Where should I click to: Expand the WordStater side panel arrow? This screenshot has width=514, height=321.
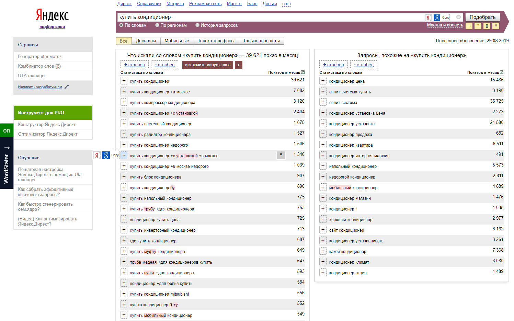[7, 148]
